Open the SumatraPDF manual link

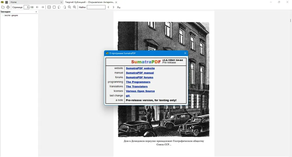(140, 73)
